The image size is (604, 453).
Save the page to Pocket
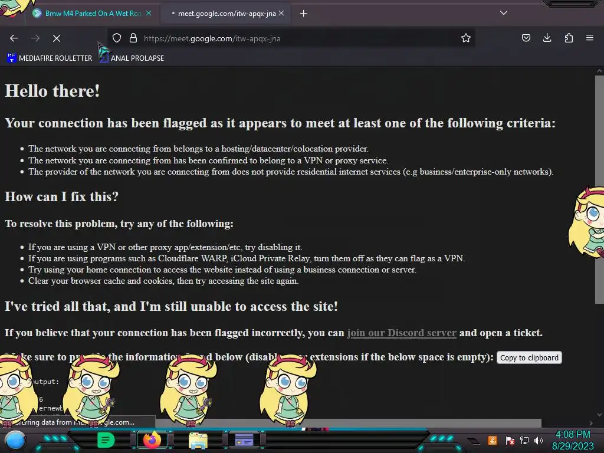tap(526, 38)
